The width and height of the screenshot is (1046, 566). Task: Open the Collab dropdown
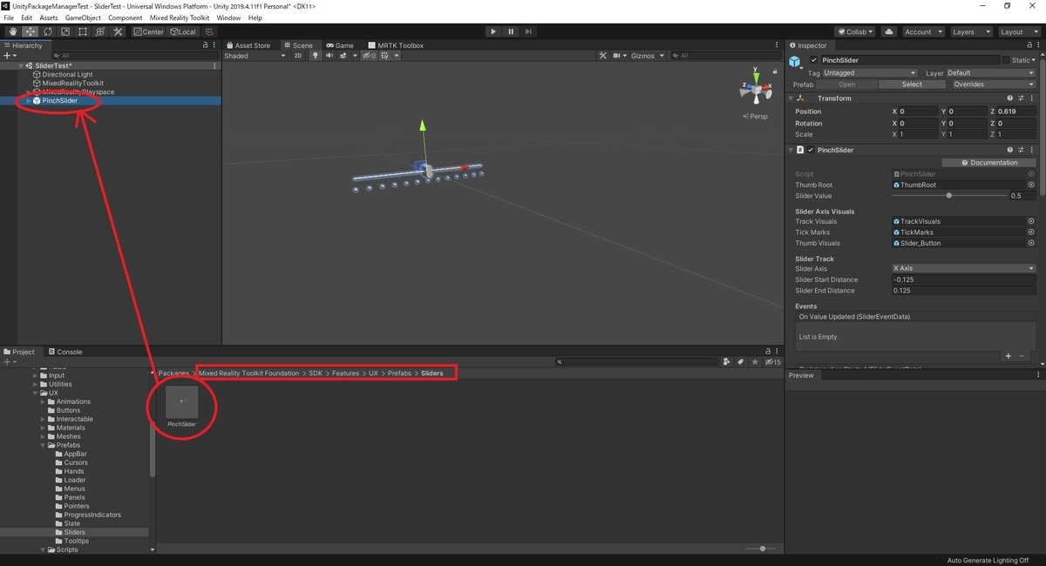[856, 32]
